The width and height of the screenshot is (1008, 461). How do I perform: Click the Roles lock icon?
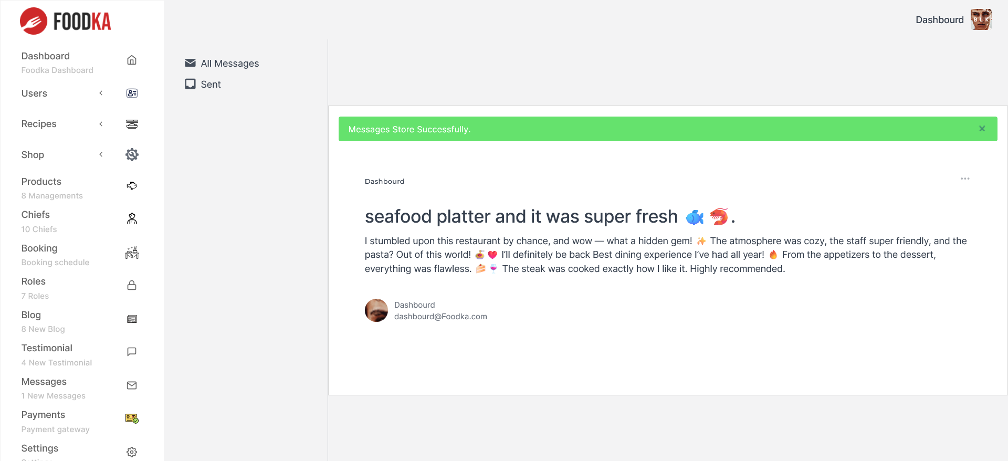point(132,285)
